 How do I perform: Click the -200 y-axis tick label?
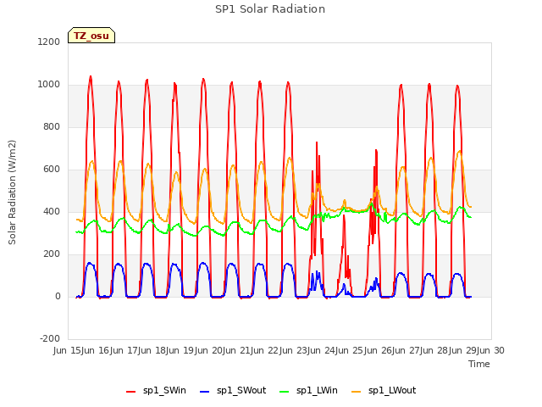click(x=50, y=338)
